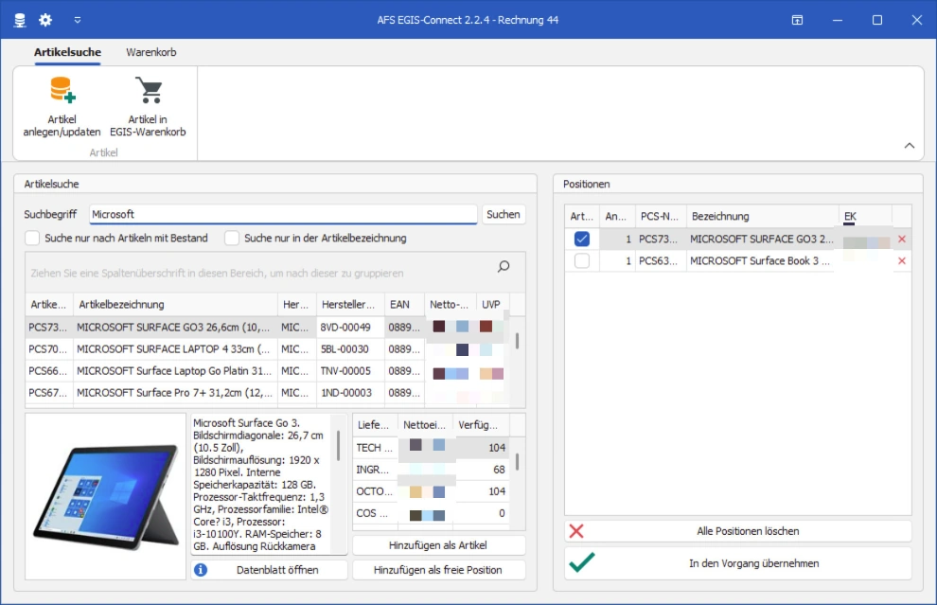Click Hinzufügen als freie Position button
This screenshot has width=937, height=605.
(x=438, y=570)
